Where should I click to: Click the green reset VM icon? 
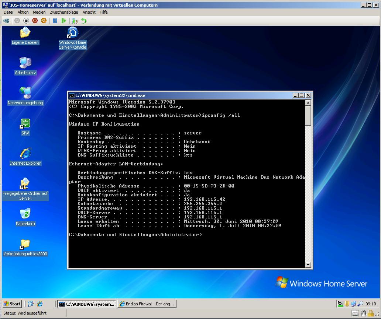click(x=64, y=21)
